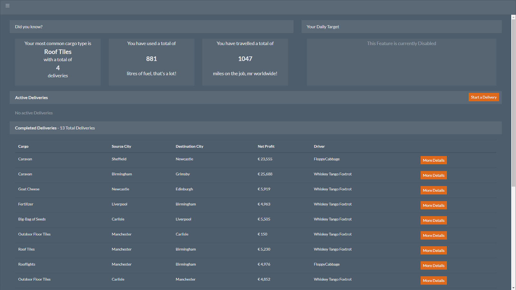516x290 pixels.
Task: View More Details for Birmingham to Grimsby Caravan
Action: pyautogui.click(x=433, y=176)
